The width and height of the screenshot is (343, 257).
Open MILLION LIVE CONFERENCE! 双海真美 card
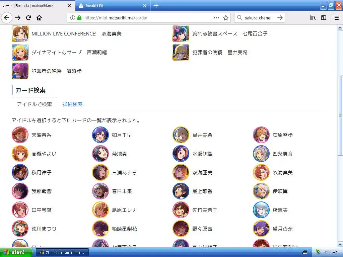tap(77, 34)
